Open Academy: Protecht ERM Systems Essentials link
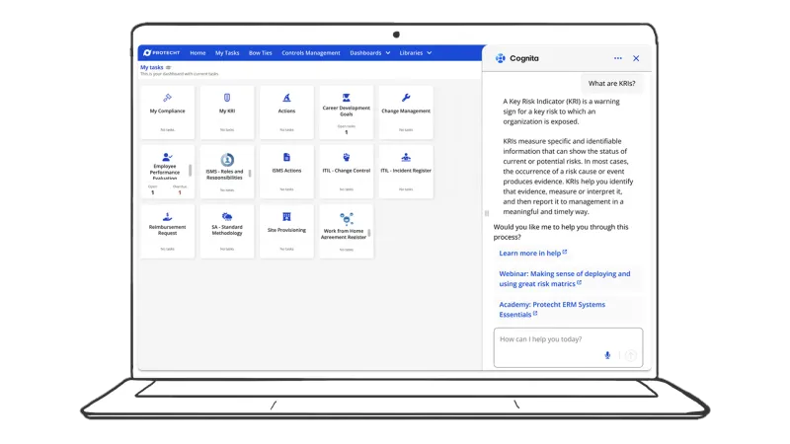The image size is (790, 444). [x=552, y=310]
